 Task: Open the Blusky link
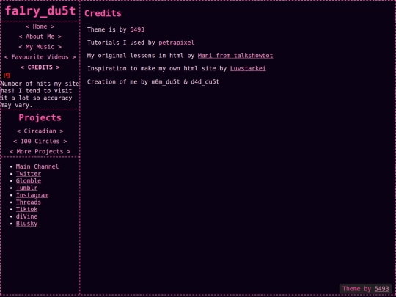pos(27,224)
